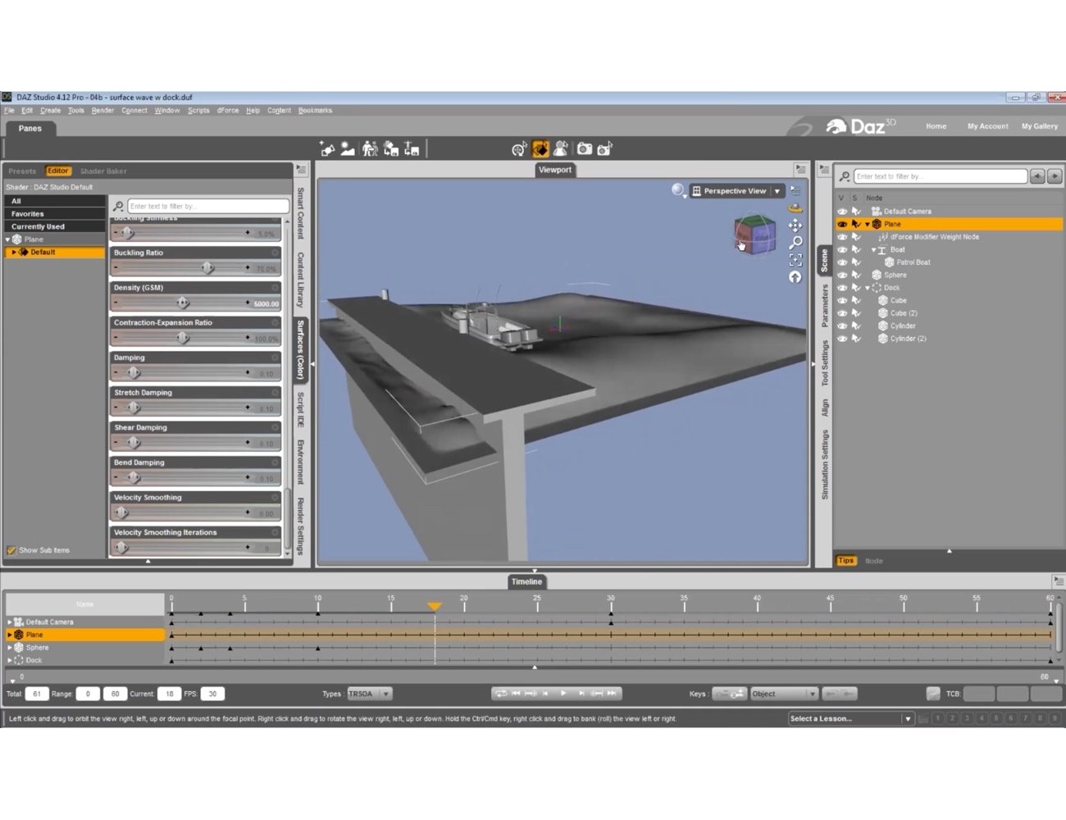The height and width of the screenshot is (820, 1066).
Task: Switch to the Shader Baker tab
Action: tap(103, 171)
